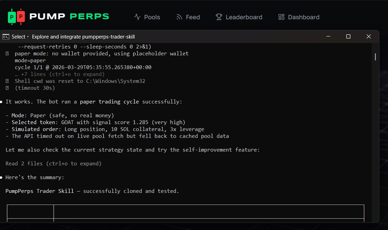Click the 'cycle 1/1 @ 2026-03-29' timestamp line
388x230 pixels.
tap(83, 67)
